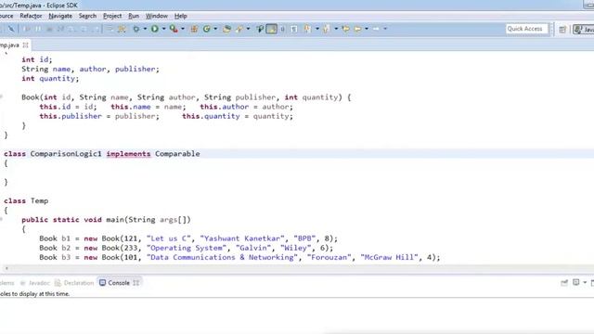Viewport: 594px width, 334px height.
Task: Click the Disconnect debug toolbar icon
Action: click(60, 29)
